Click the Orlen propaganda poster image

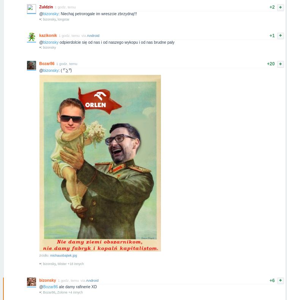(x=100, y=163)
